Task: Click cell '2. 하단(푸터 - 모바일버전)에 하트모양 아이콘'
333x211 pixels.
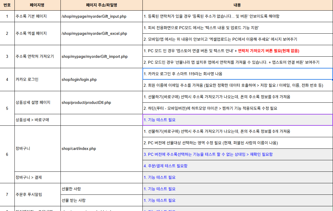Action: [238, 108]
